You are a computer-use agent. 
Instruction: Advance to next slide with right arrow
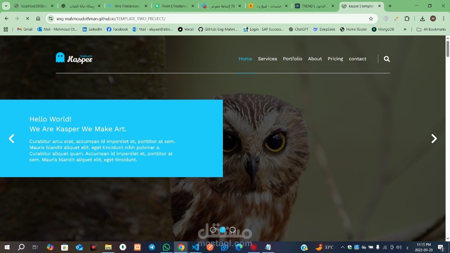click(x=434, y=138)
